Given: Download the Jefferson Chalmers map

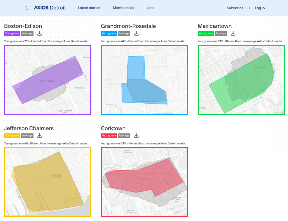Looking at the screenshot, I should (40, 136).
